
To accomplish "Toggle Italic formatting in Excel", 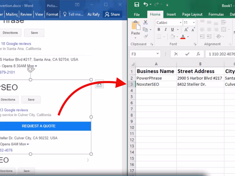I will (x=165, y=30).
